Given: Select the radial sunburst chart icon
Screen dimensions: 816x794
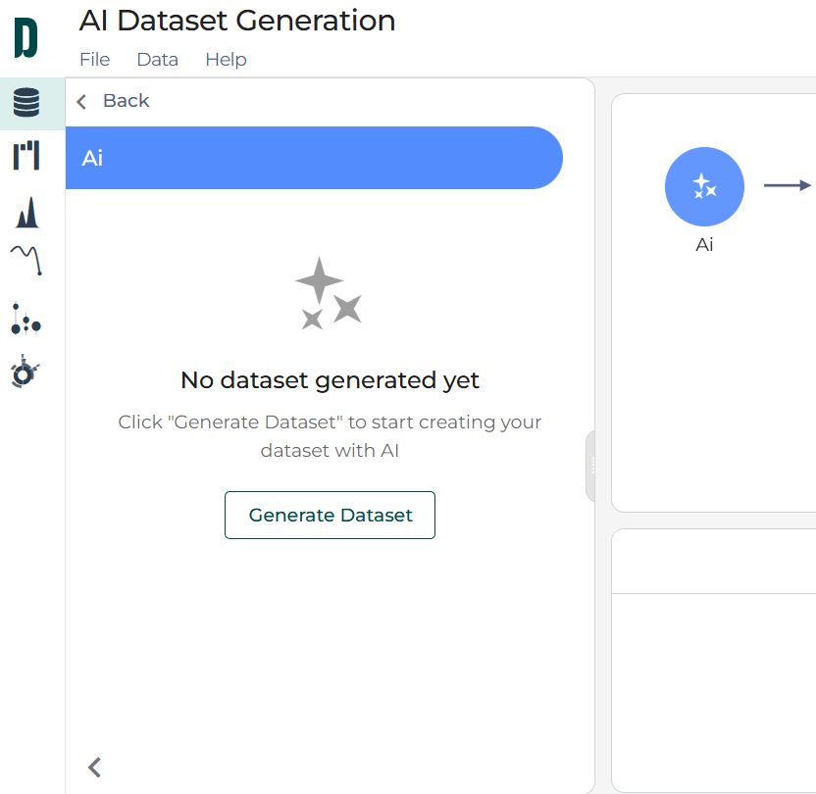Looking at the screenshot, I should (25, 372).
